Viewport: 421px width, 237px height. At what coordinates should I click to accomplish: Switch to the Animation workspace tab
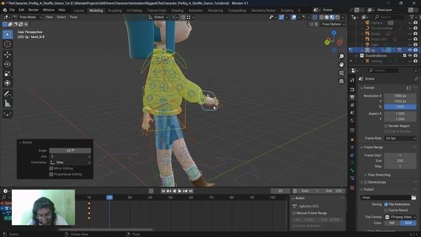click(196, 11)
